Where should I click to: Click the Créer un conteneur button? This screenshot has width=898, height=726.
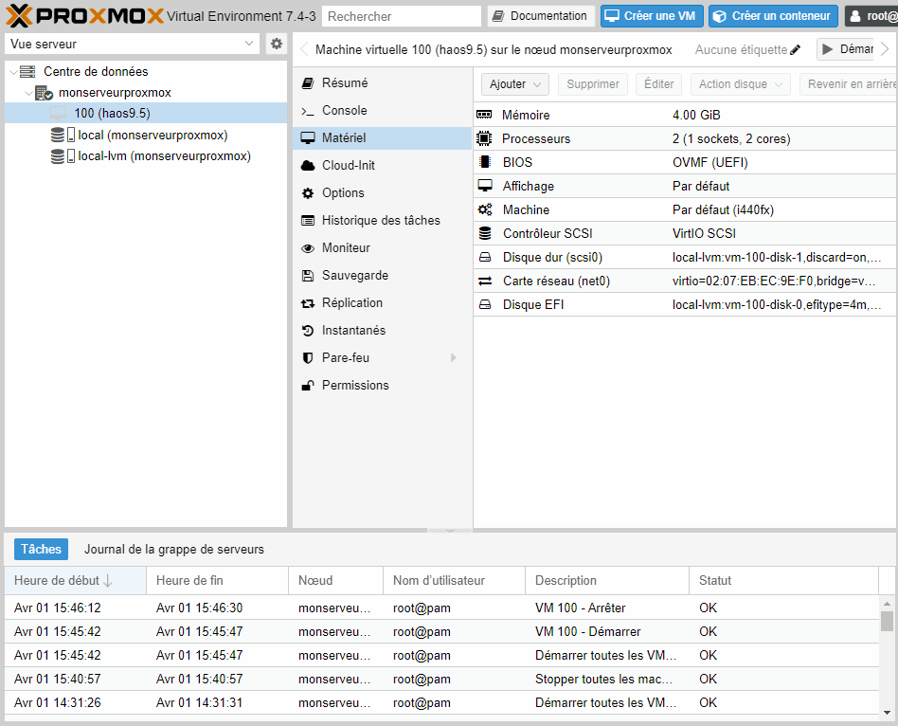pos(773,16)
